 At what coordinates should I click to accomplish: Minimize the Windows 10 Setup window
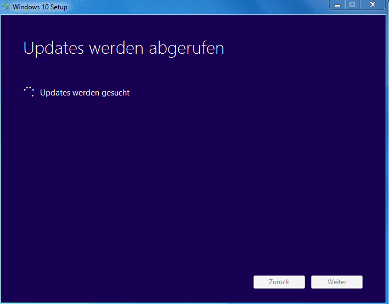pyautogui.click(x=337, y=5)
